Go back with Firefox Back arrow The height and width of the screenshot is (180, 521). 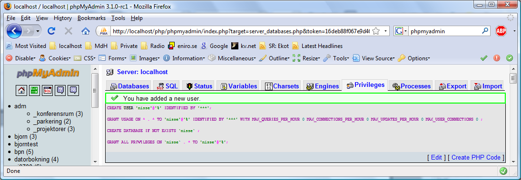pos(14,31)
